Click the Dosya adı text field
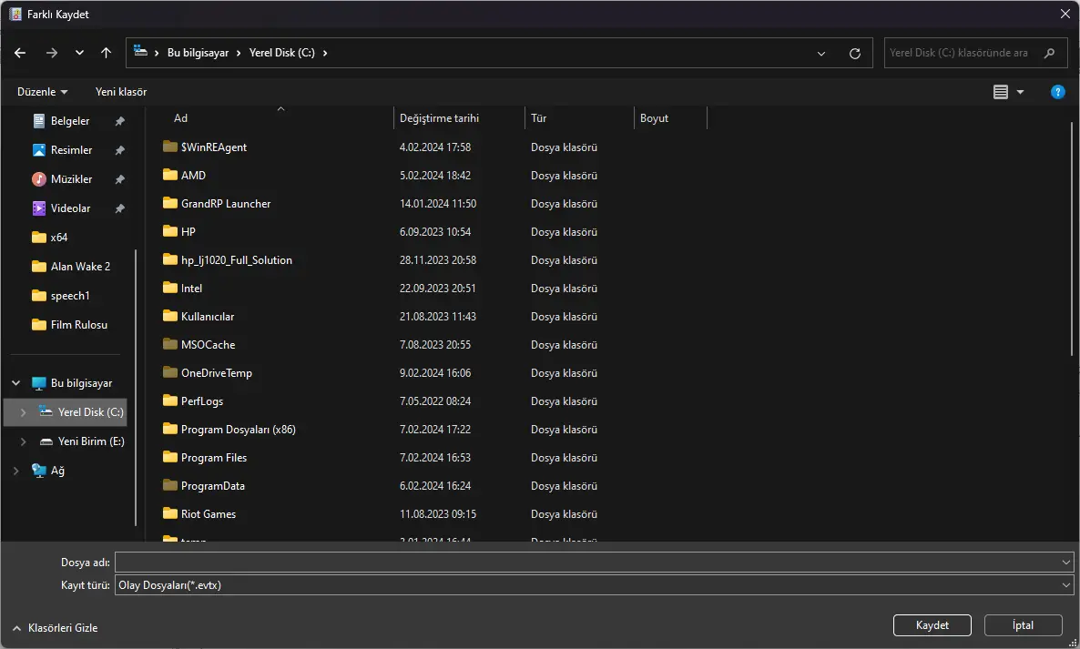1080x649 pixels. 586,563
